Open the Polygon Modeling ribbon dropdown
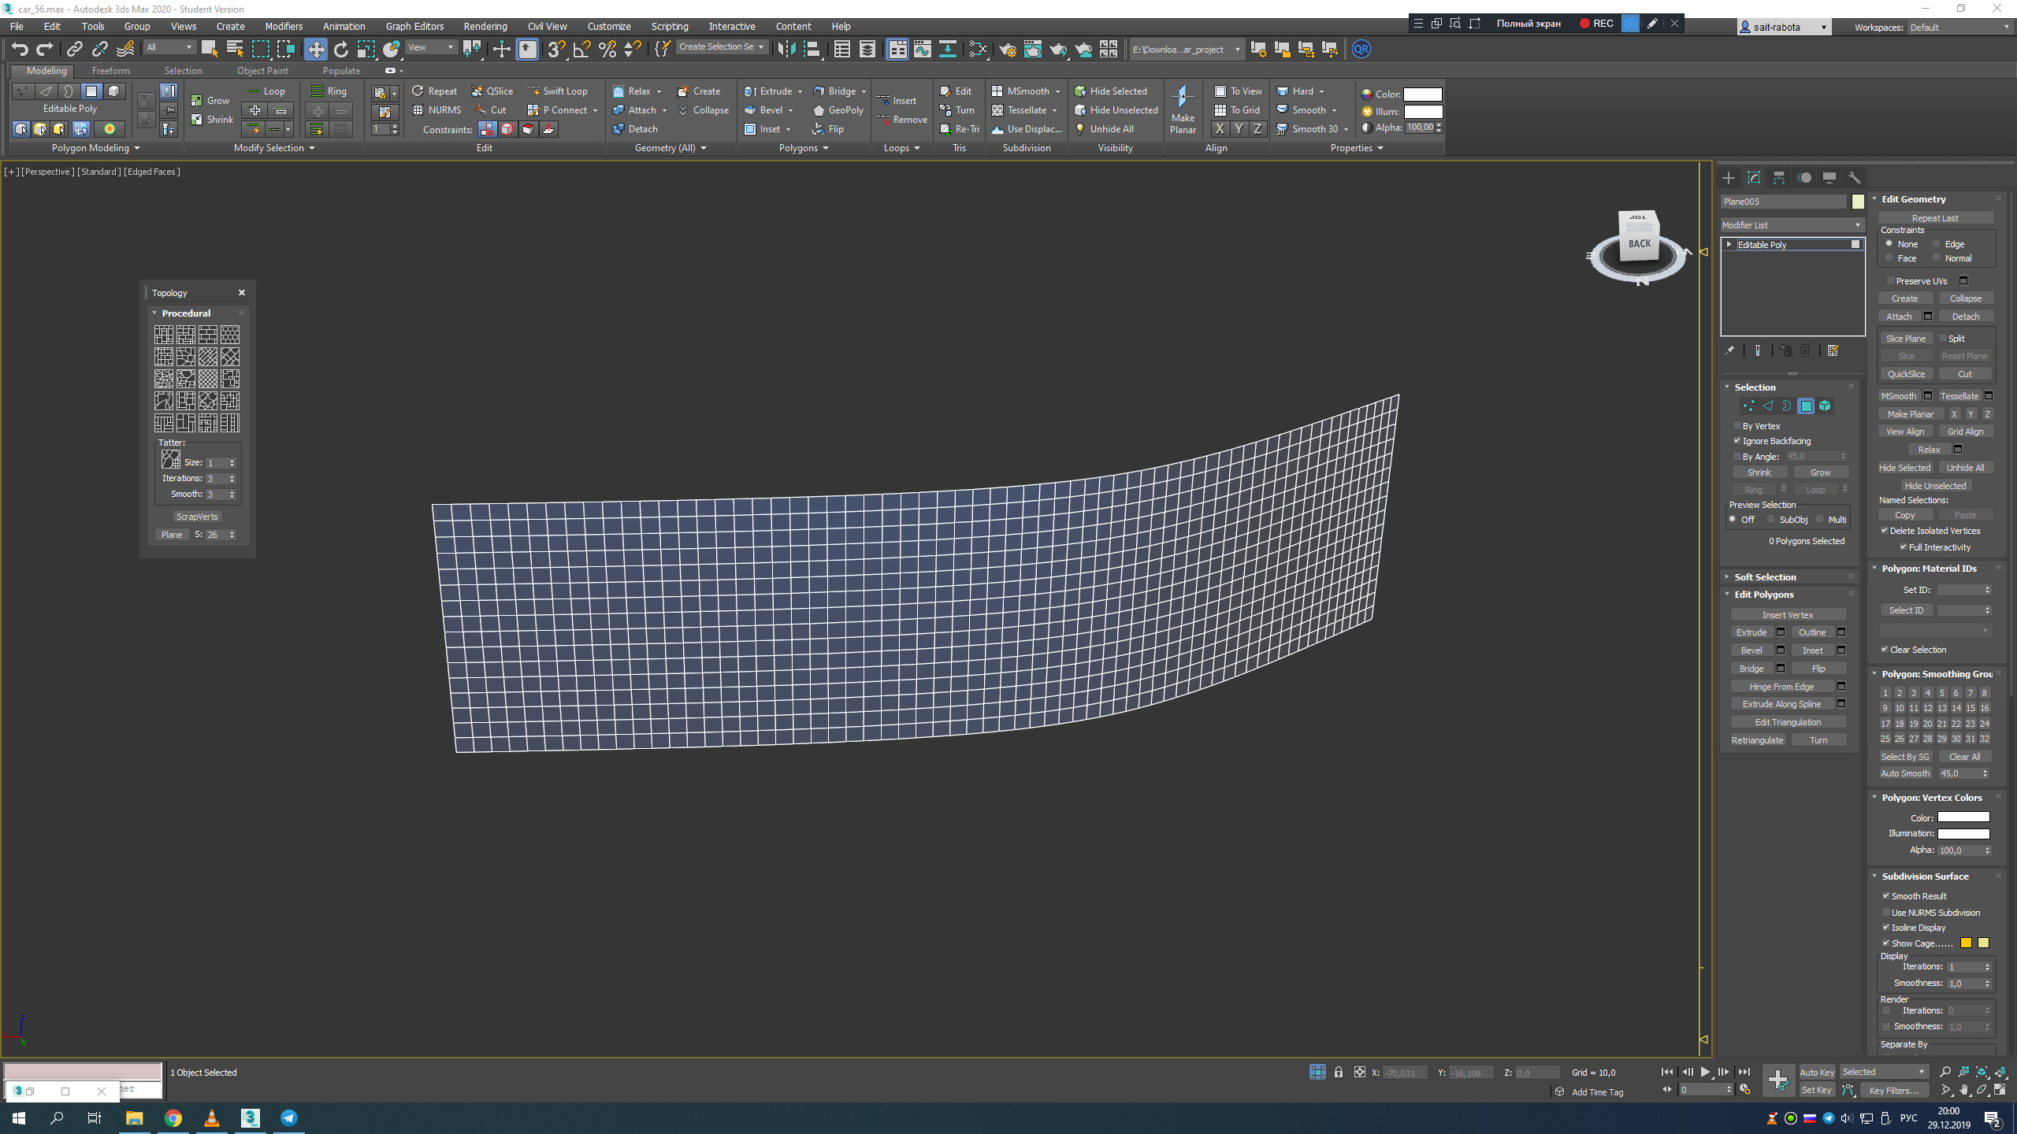The image size is (2017, 1134). tap(95, 148)
